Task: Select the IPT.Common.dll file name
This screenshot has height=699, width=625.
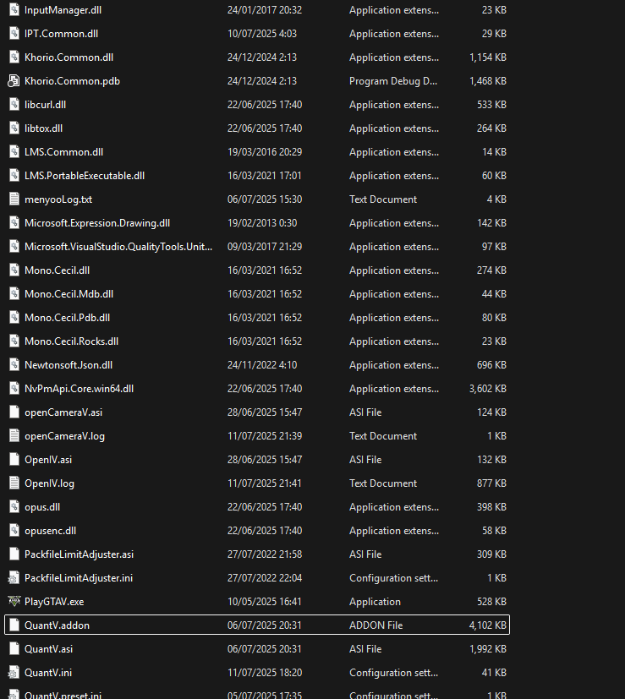Action: pyautogui.click(x=59, y=34)
